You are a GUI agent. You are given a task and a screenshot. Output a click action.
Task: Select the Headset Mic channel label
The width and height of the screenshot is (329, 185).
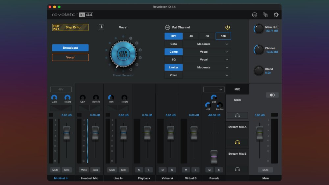point(89,178)
